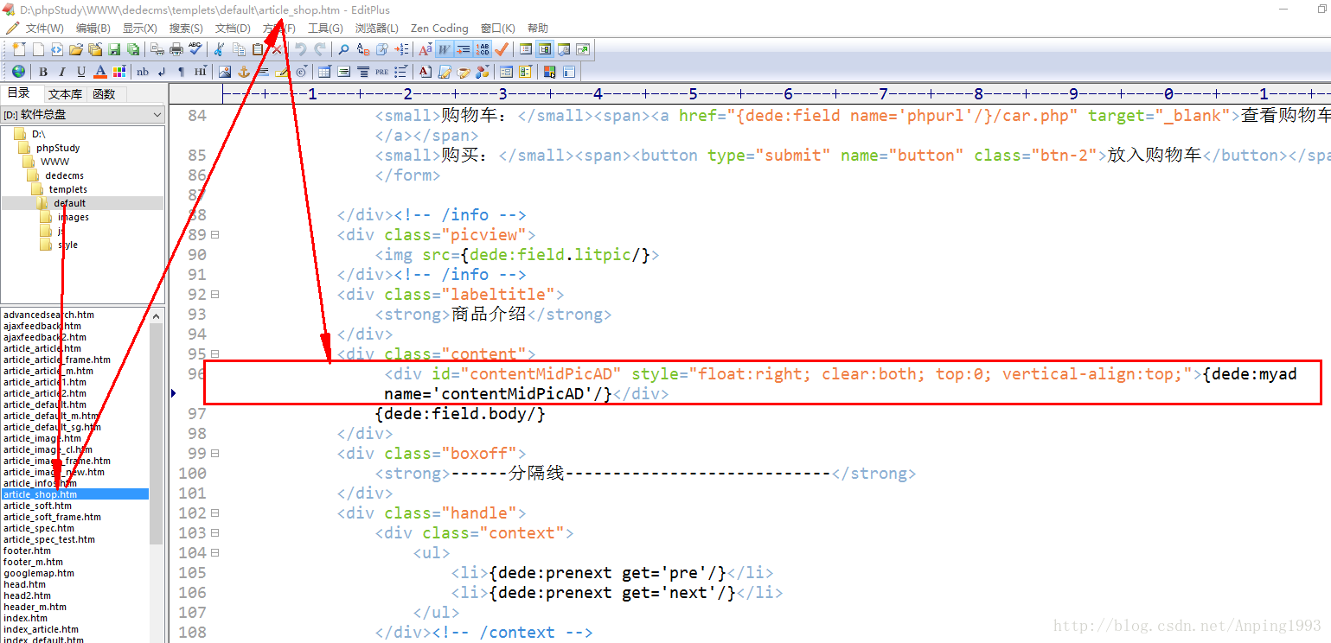This screenshot has height=643, width=1331.
Task: Collapse code fold marker on line 102
Action: click(x=215, y=512)
